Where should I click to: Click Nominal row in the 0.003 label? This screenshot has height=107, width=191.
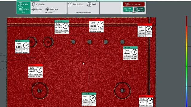pos(89,105)
